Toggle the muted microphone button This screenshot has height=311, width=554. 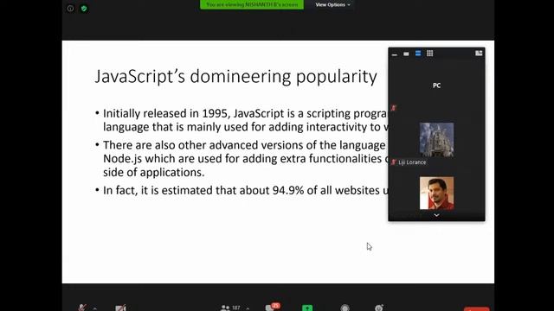coord(82,308)
